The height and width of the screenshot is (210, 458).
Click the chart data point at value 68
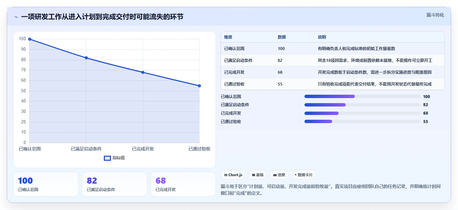pos(143,72)
